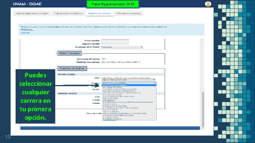Choose Derecho from the career list
This screenshot has width=255, height=143.
tap(129, 100)
